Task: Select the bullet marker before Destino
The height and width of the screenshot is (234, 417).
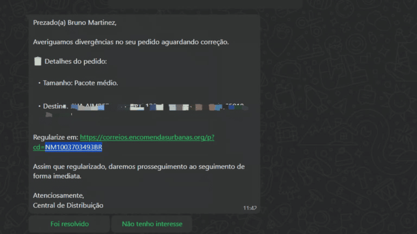Action: 40,106
